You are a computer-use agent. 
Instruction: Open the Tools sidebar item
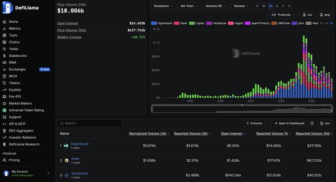[x=13, y=36]
